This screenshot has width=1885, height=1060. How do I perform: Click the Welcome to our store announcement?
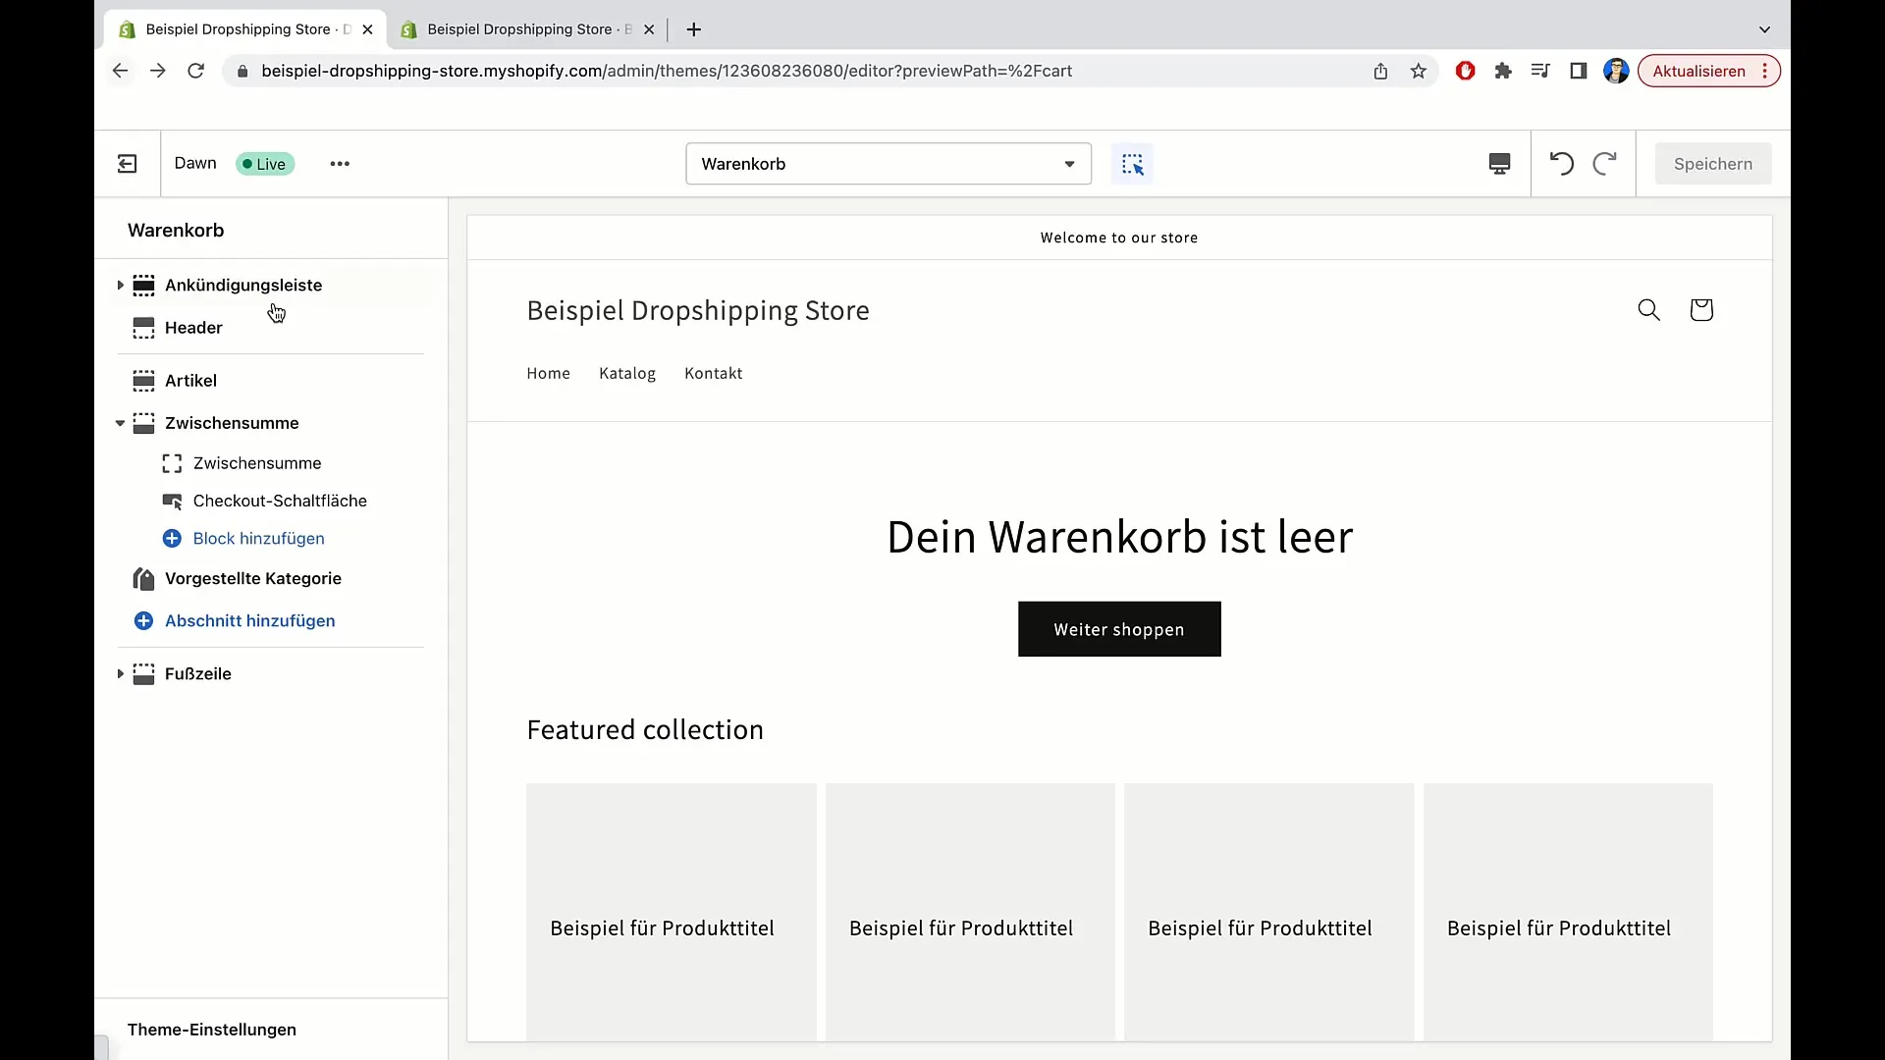point(1119,238)
